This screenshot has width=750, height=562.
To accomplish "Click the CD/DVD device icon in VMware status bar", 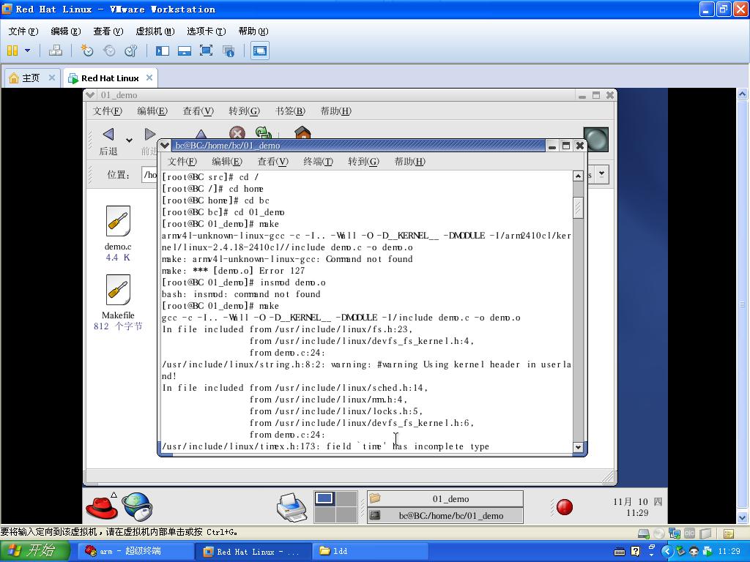I will tap(659, 533).
